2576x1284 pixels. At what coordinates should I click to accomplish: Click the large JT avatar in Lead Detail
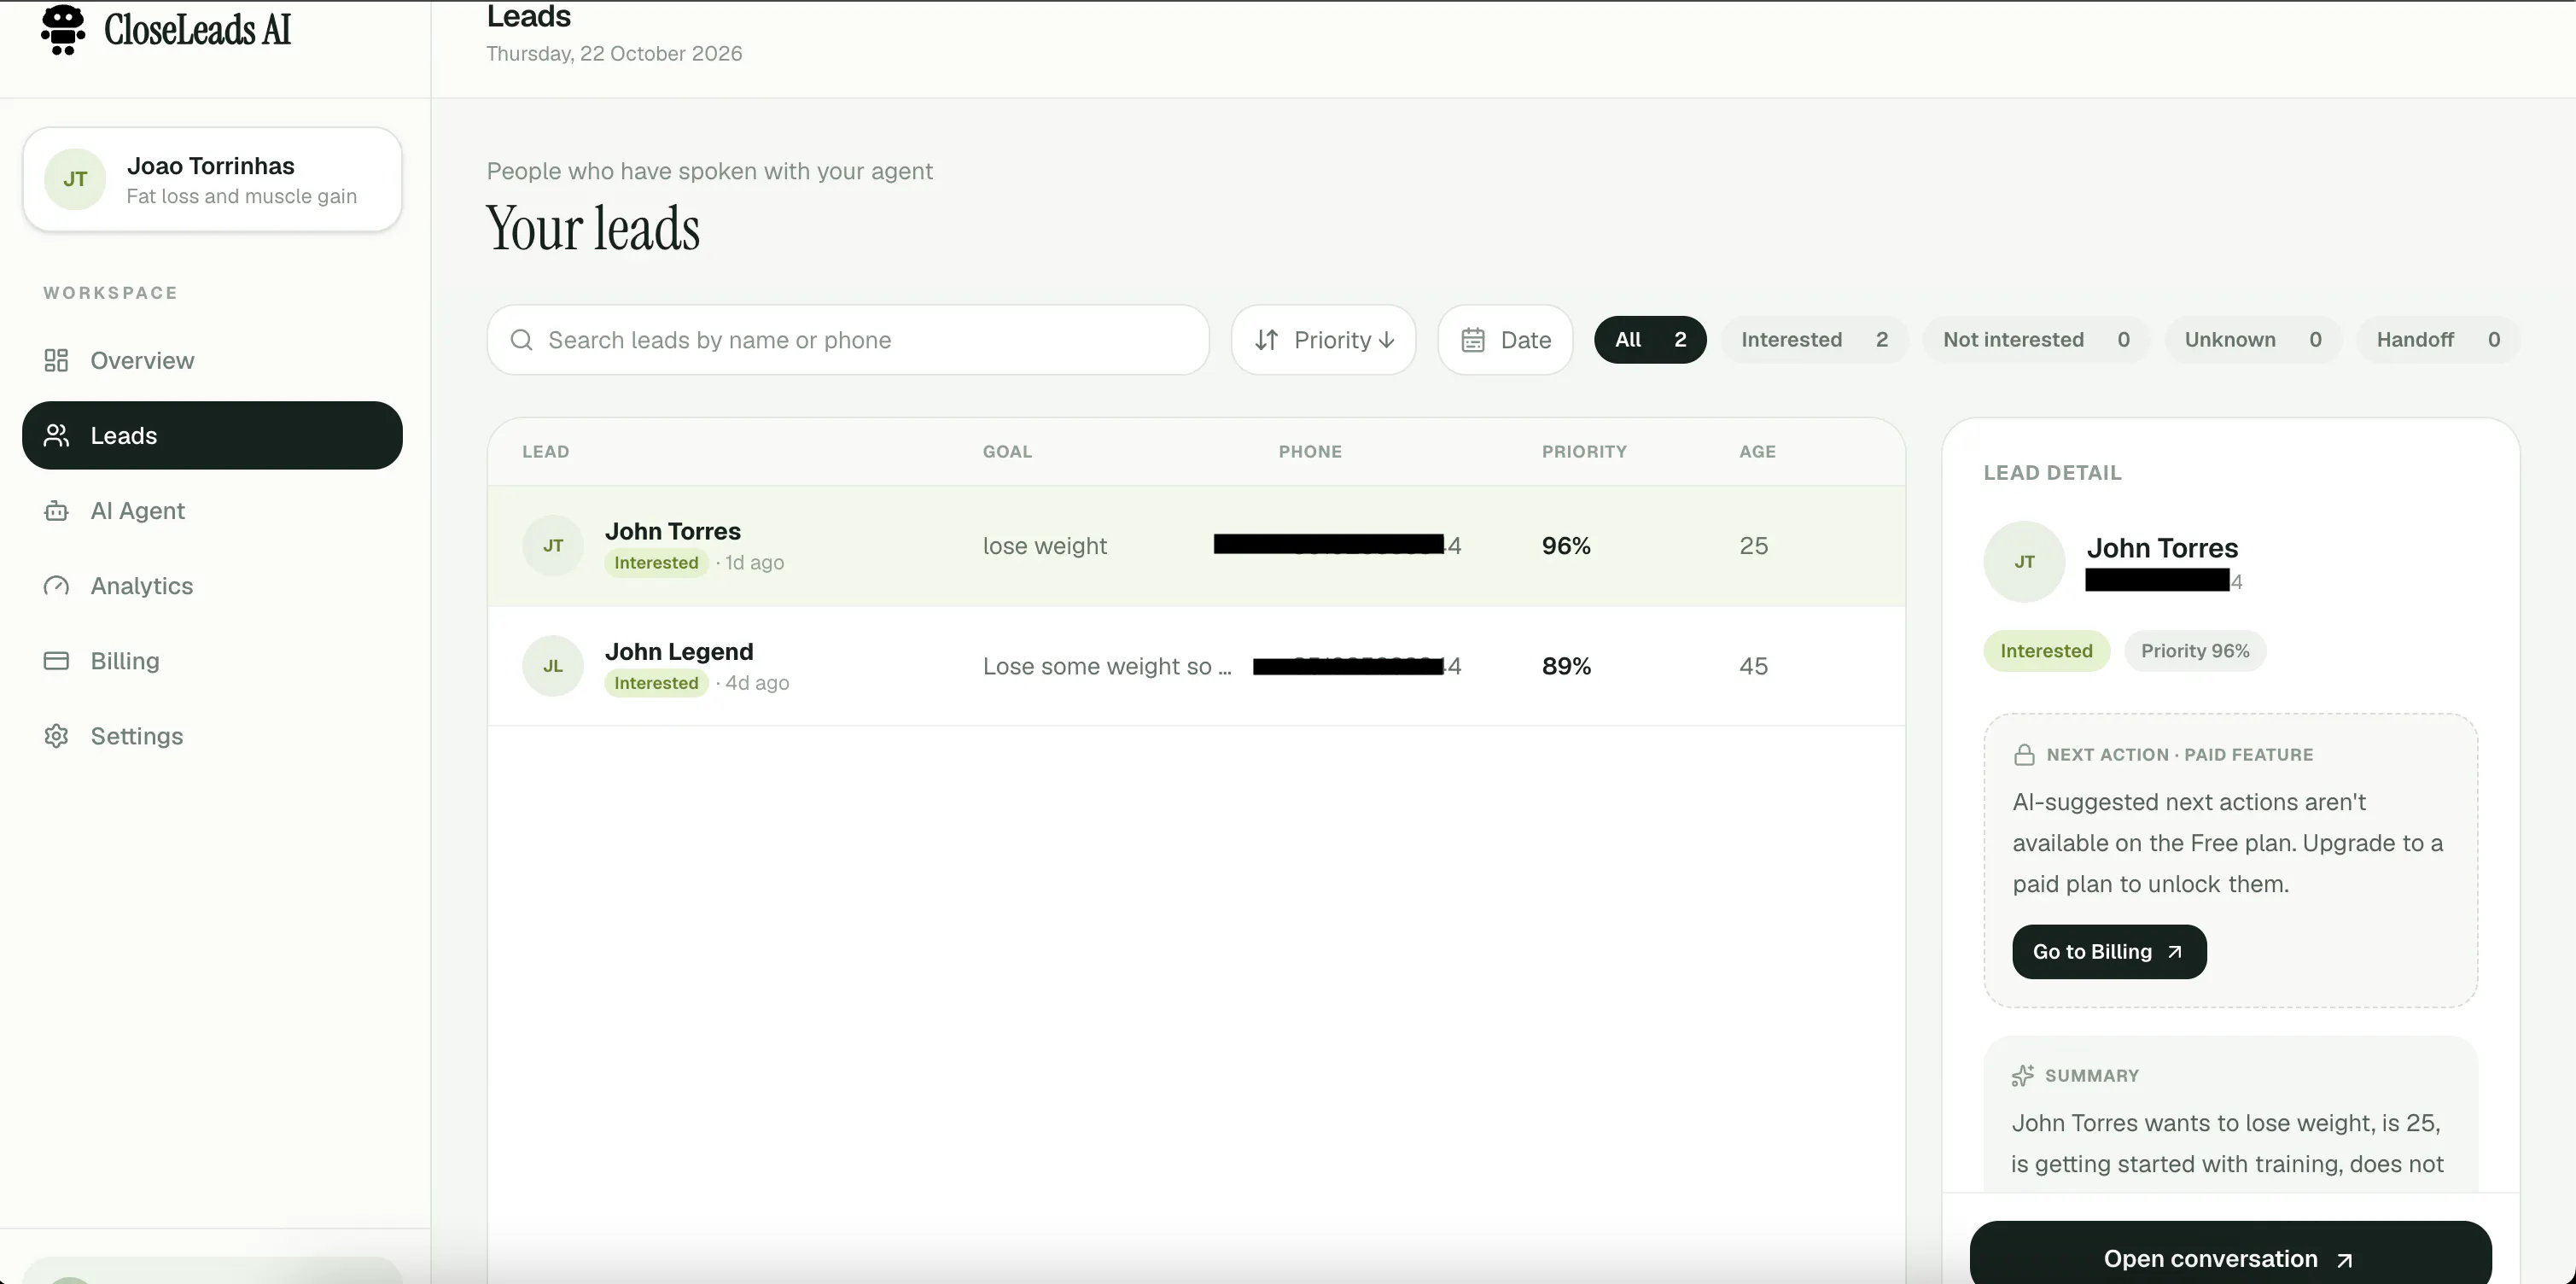pyautogui.click(x=2024, y=562)
